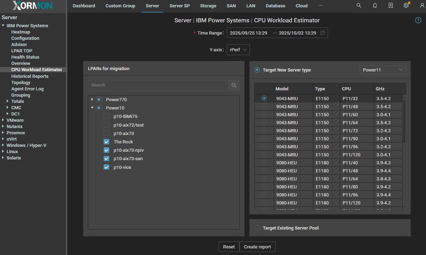Screen dimensions: 426x255
Task: Expand the Power770 tree node
Action: pyautogui.click(x=92, y=99)
